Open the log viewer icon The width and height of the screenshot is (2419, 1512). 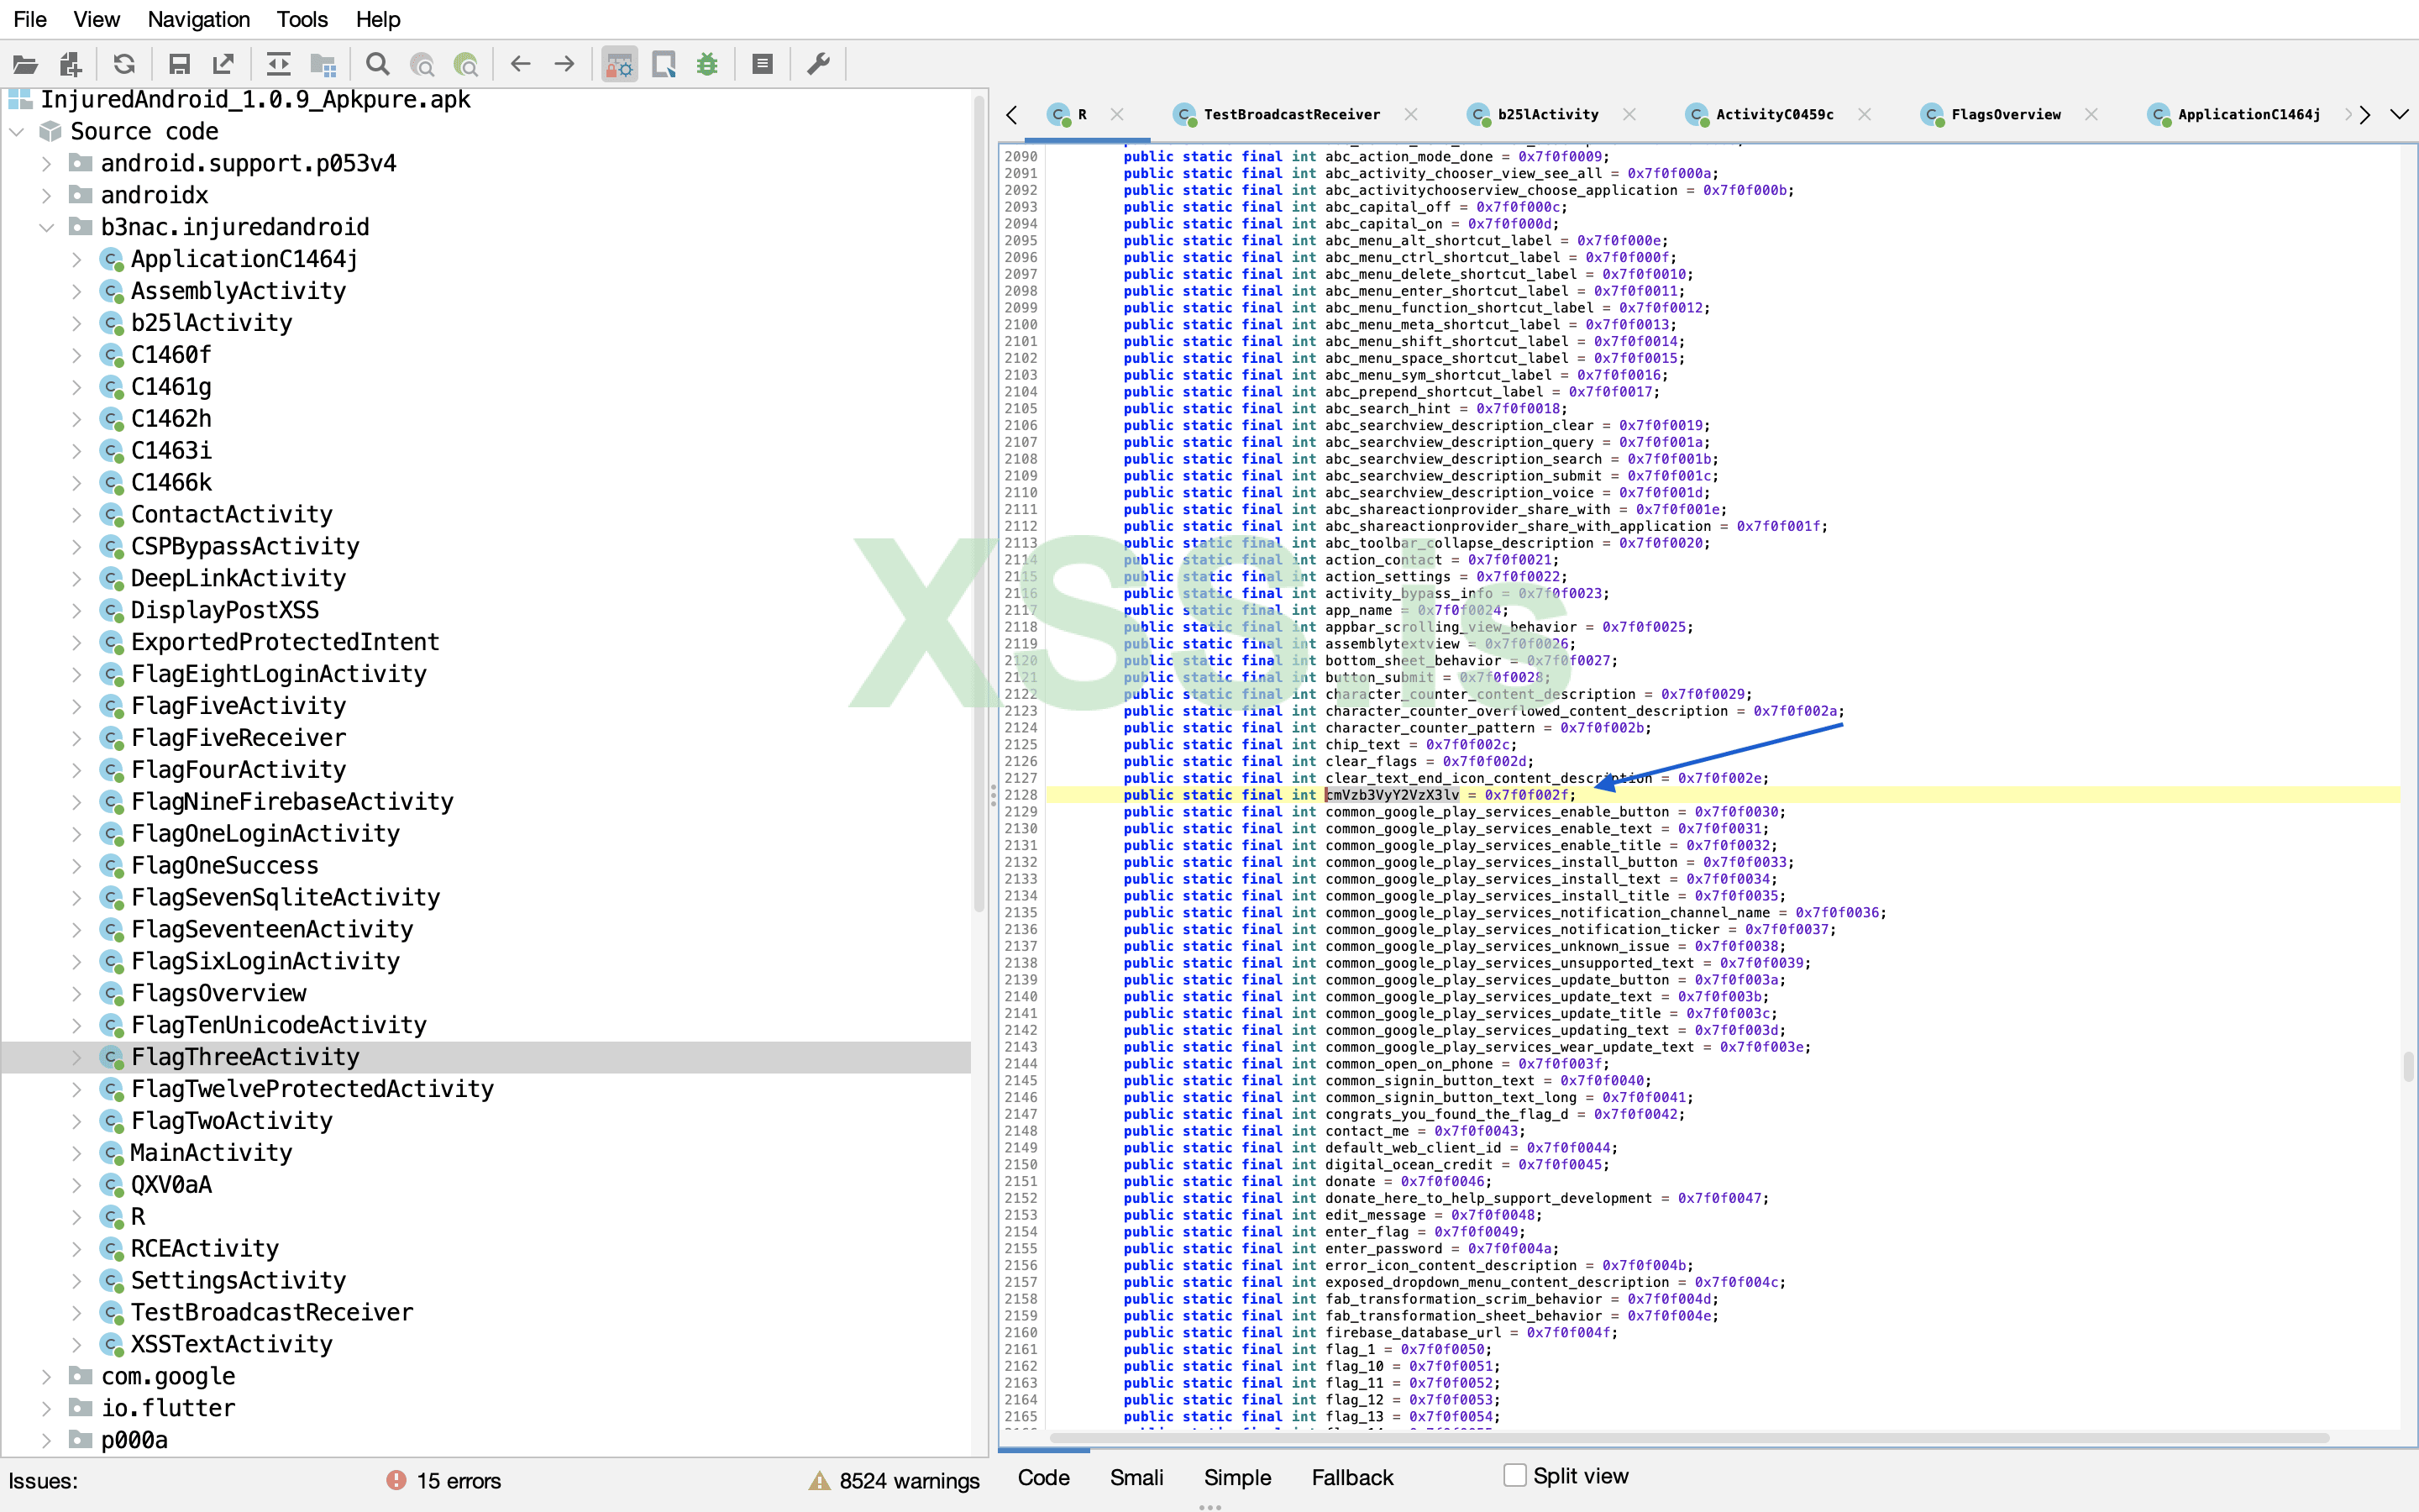click(762, 65)
